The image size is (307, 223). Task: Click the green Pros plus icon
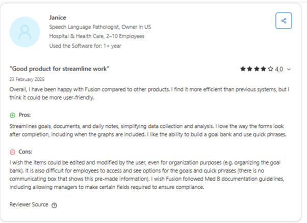coord(12,115)
